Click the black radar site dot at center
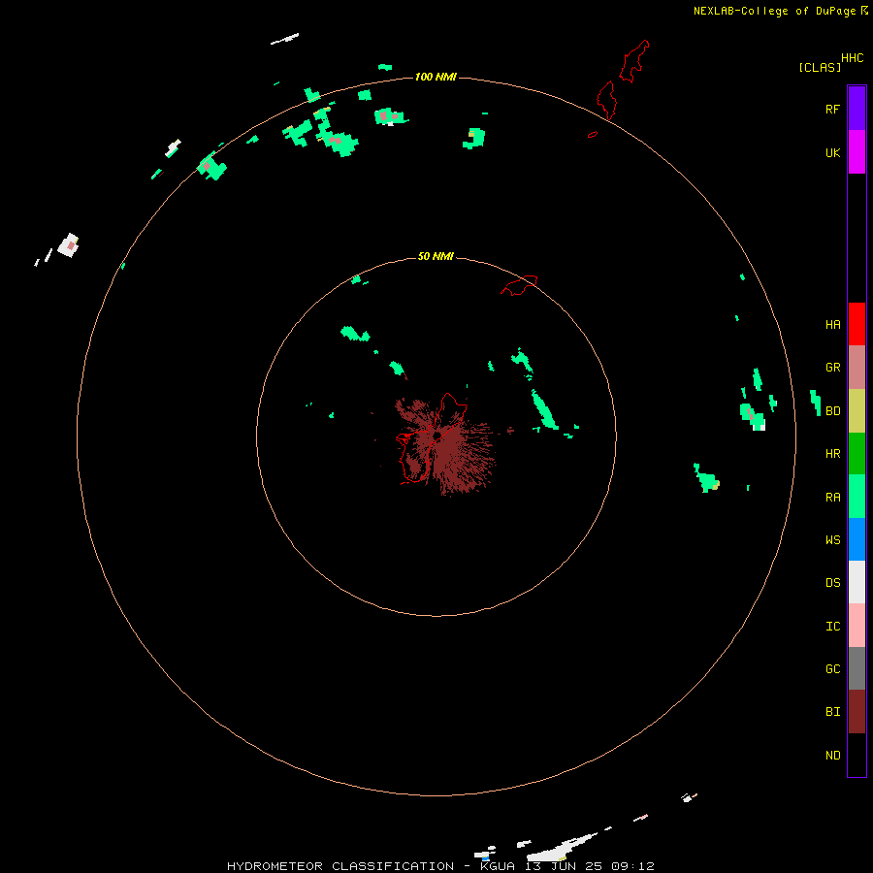 click(x=437, y=435)
